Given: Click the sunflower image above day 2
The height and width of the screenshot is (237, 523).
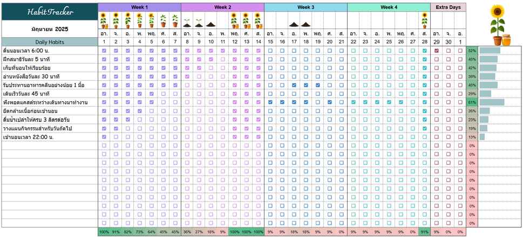Looking at the screenshot, I should (116, 20).
